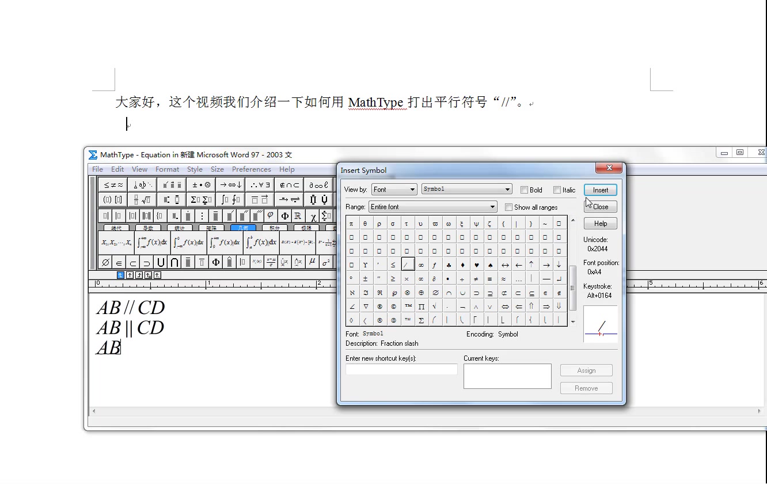Click the symbol grid scroll up arrow

(x=572, y=220)
